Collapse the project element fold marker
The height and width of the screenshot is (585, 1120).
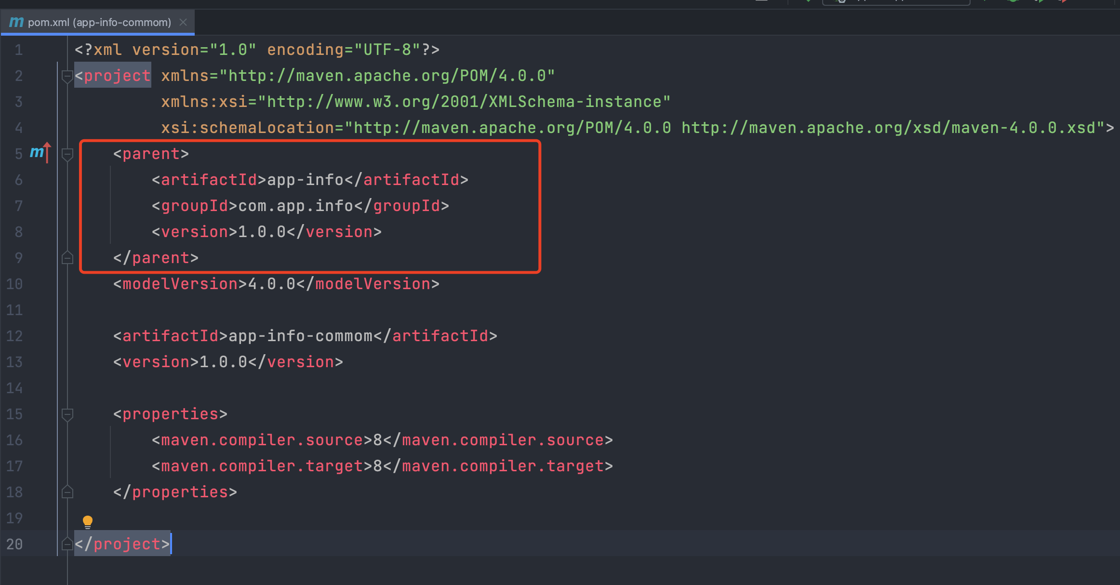coord(67,76)
